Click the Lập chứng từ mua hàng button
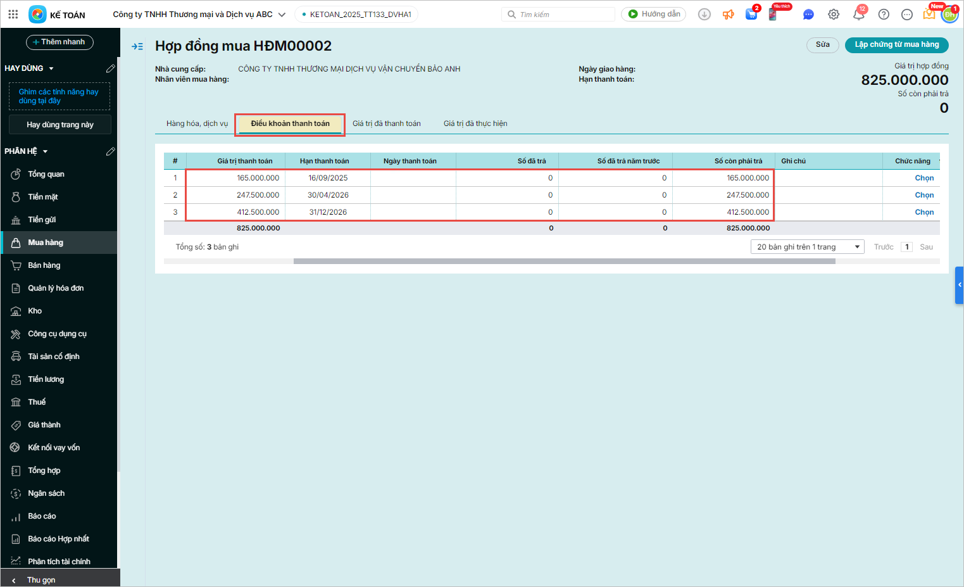Viewport: 964px width, 587px height. (x=896, y=45)
